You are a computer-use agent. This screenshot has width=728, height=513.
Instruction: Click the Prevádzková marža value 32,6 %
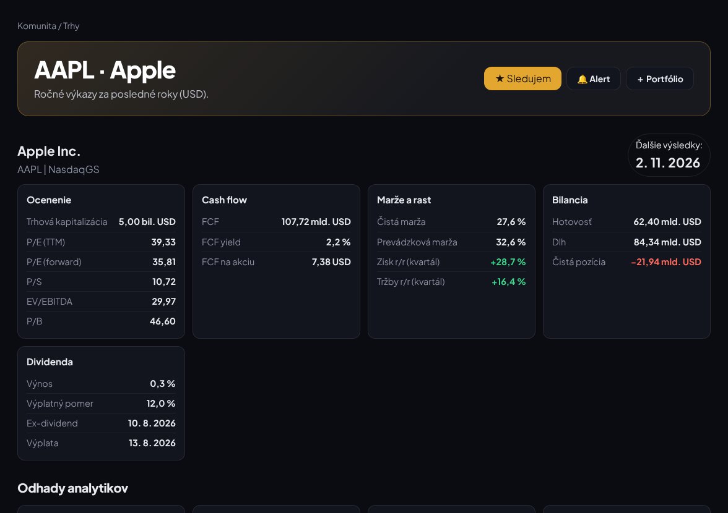[511, 242]
